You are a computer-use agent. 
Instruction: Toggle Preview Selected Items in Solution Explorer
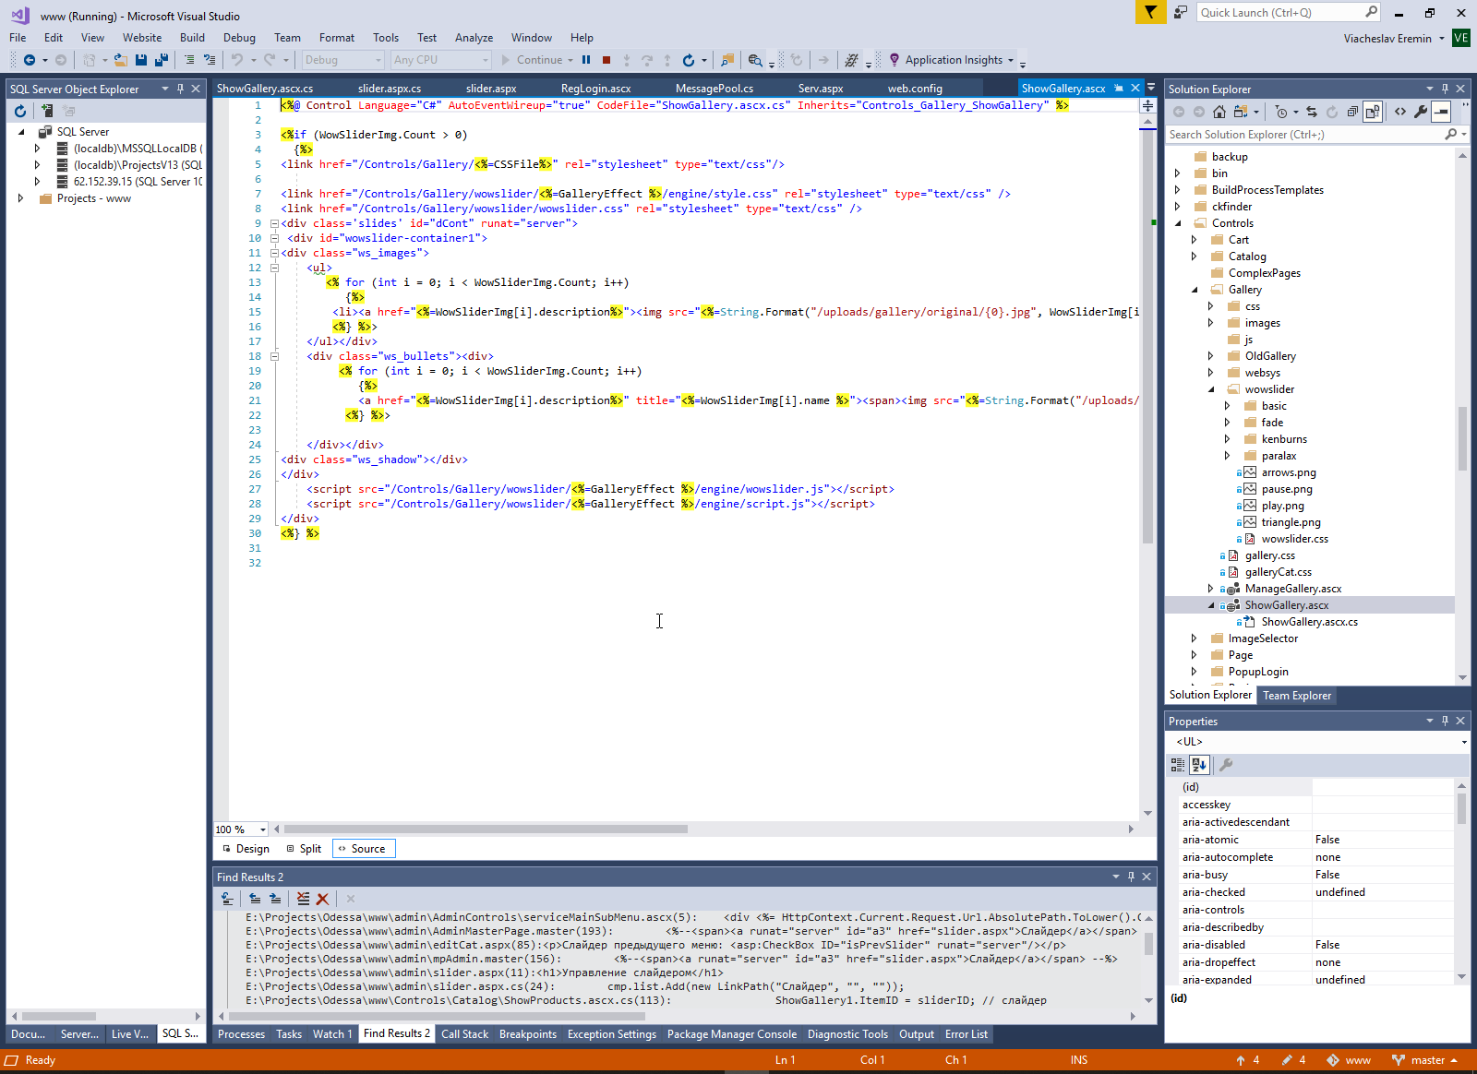[x=1441, y=112]
